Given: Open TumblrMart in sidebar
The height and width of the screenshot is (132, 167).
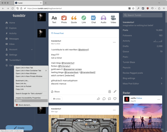Looking at the screenshot, I should tap(13, 60).
